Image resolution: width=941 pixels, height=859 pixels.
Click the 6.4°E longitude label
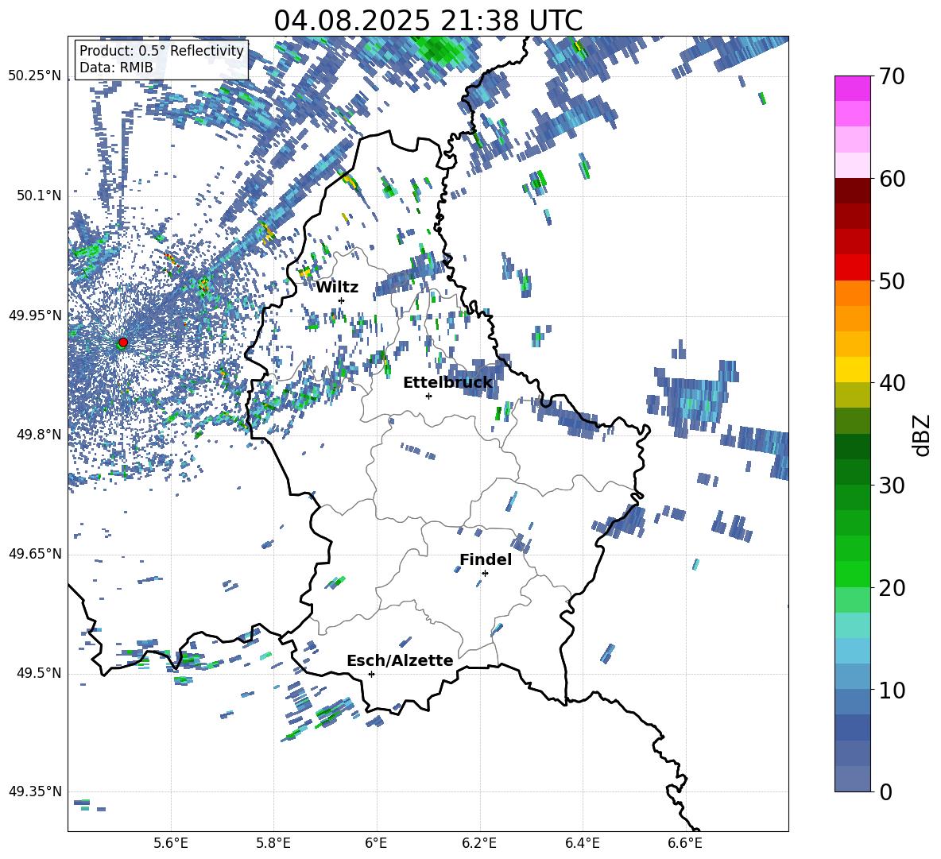[583, 843]
